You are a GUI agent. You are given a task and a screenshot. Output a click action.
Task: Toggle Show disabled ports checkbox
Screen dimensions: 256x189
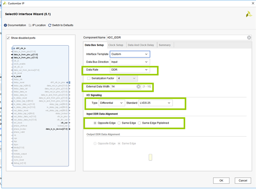8,38
